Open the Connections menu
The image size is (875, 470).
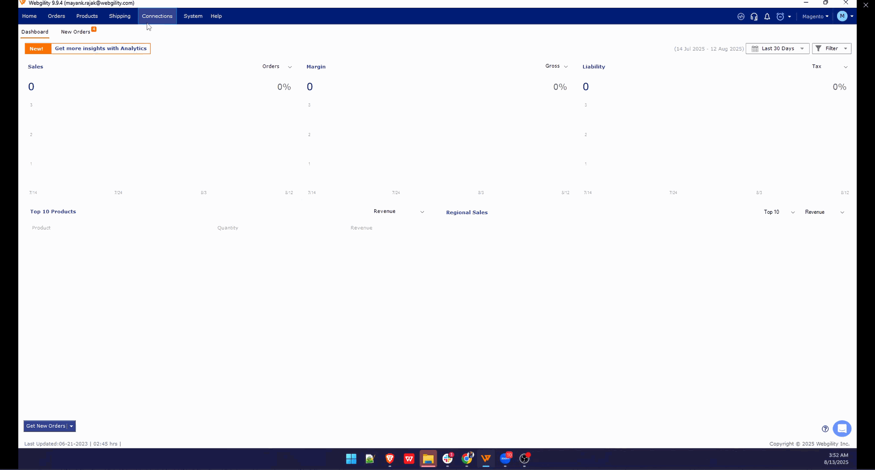pos(157,16)
